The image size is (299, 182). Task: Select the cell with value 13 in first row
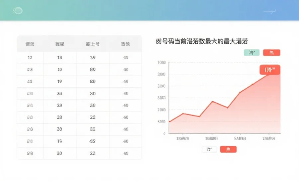click(59, 58)
